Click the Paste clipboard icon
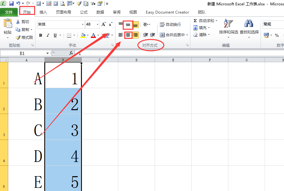Image resolution: width=284 pixels, height=191 pixels. (x=8, y=23)
